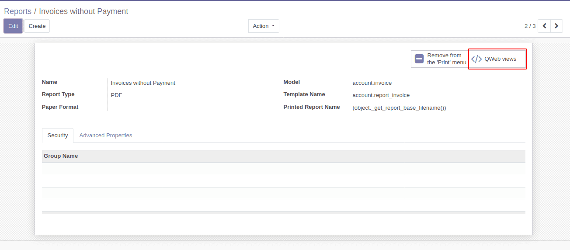Click the Invoices without Payment breadcrumb title

83,11
